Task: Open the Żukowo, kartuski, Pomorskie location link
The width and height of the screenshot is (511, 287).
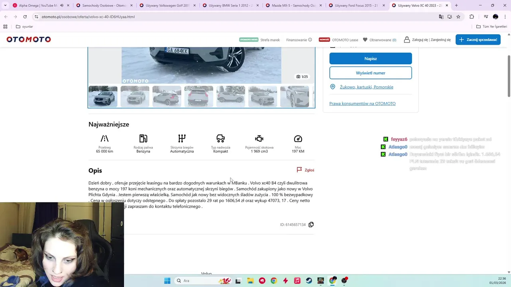Action: (x=366, y=87)
